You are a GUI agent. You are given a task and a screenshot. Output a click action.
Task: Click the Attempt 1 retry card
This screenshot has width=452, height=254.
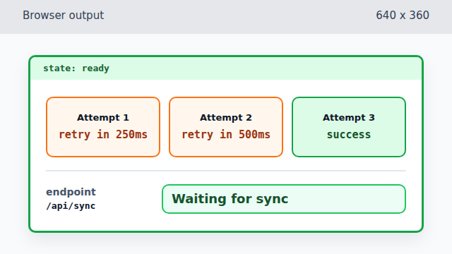pyautogui.click(x=103, y=127)
